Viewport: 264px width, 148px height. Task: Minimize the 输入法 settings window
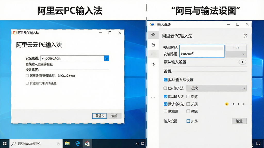tap(228, 24)
